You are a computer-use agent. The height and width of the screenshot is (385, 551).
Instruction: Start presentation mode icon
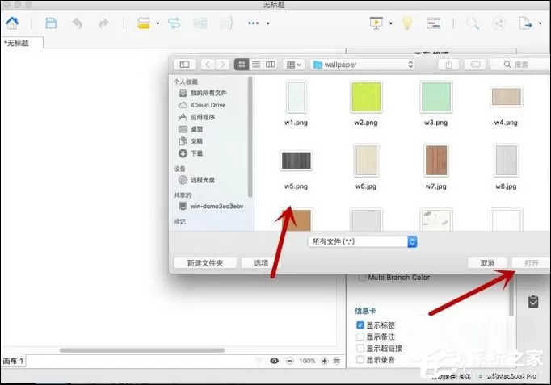(376, 23)
